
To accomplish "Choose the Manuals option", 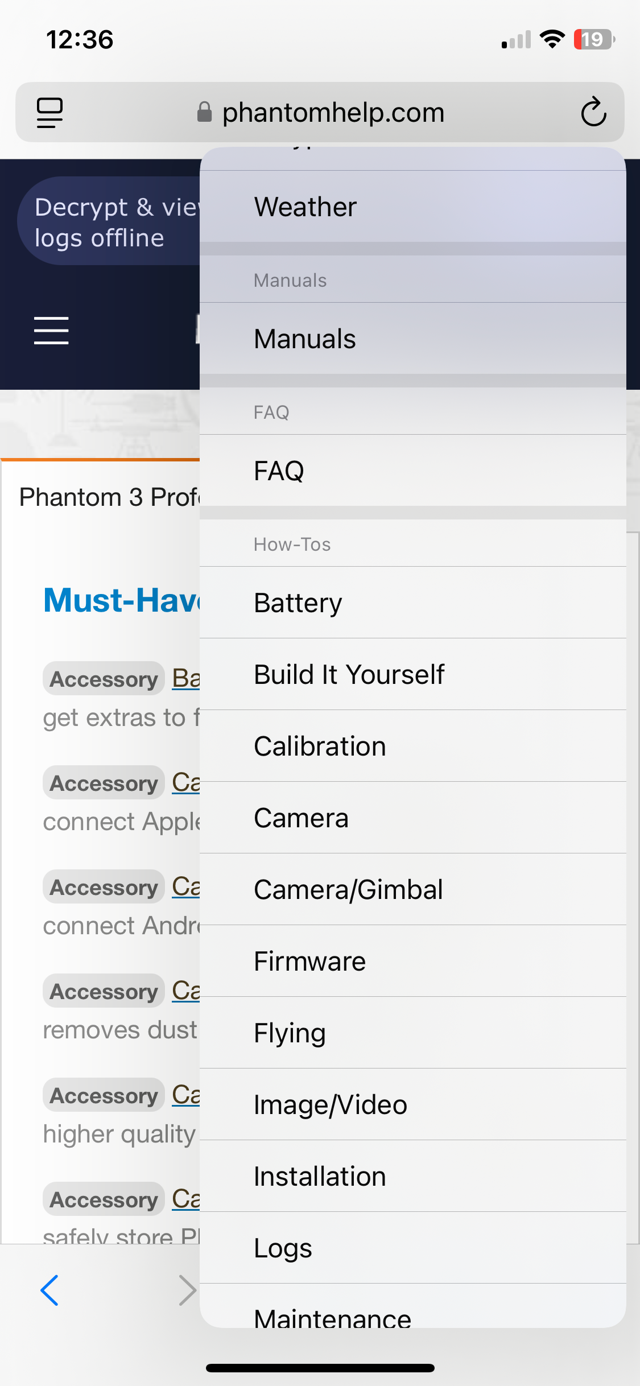I will point(413,339).
